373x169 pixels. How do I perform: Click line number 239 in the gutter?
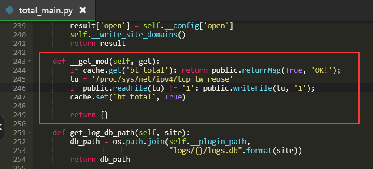[x=19, y=26]
